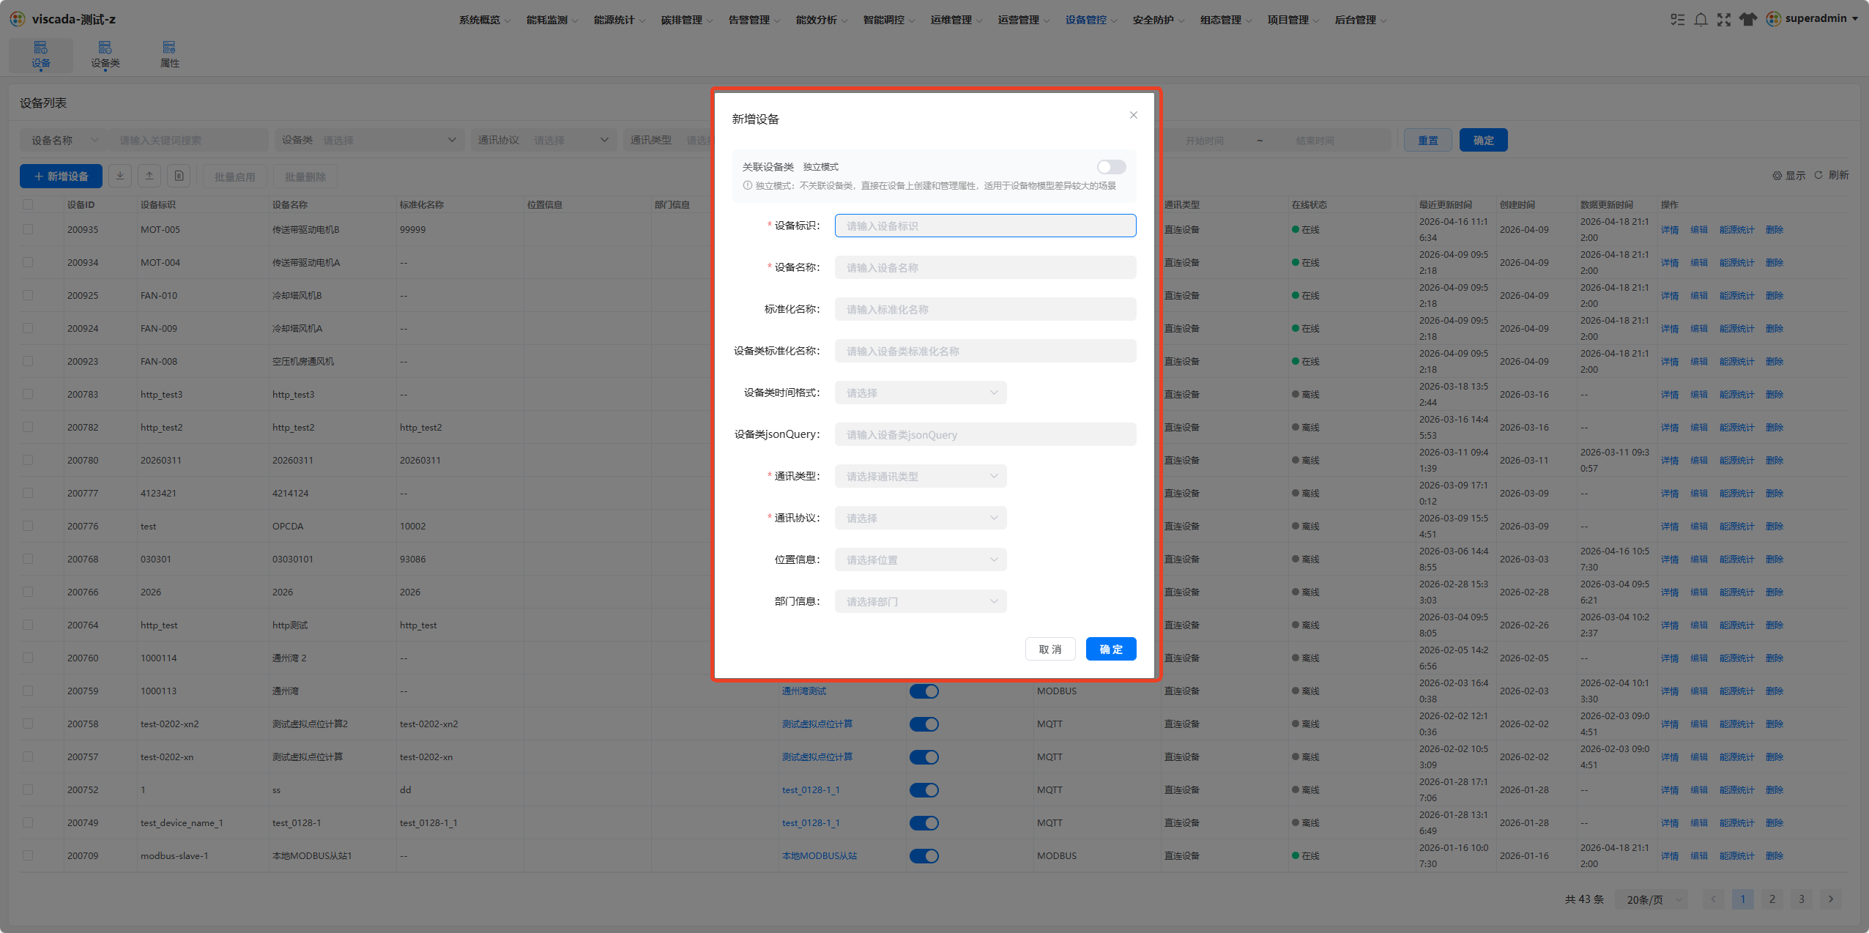Click 删除 for device 200925
The width and height of the screenshot is (1869, 933).
[1774, 295]
